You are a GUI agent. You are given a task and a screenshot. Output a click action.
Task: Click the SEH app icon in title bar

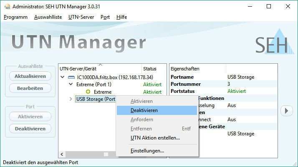coord(7,7)
